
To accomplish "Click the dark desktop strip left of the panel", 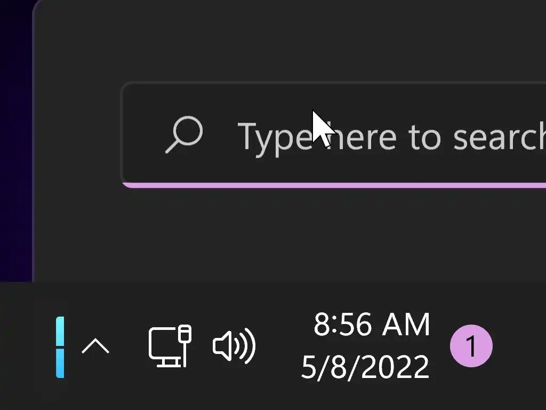I will point(15,160).
